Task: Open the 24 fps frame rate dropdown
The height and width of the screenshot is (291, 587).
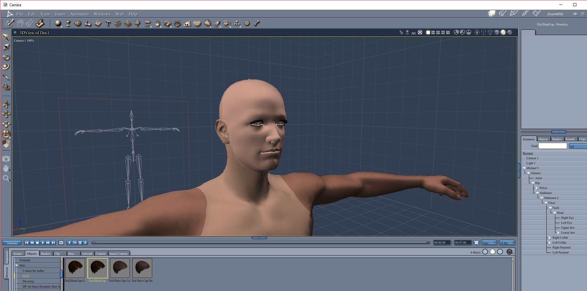Action: pos(507,243)
